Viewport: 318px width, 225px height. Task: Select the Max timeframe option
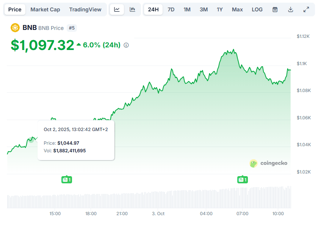tap(237, 9)
